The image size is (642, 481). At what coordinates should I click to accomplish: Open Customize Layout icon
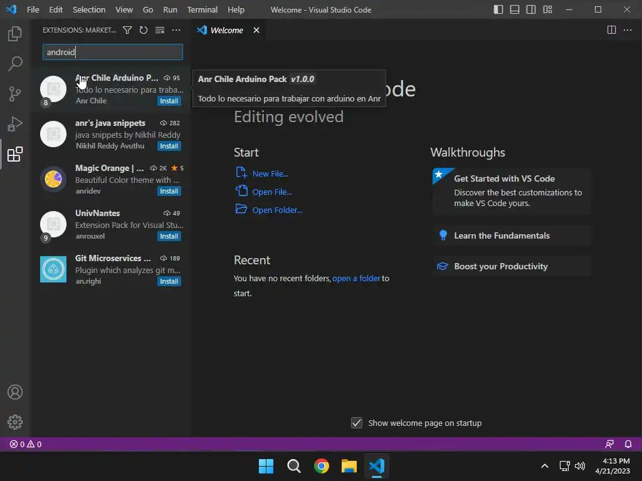(x=547, y=9)
